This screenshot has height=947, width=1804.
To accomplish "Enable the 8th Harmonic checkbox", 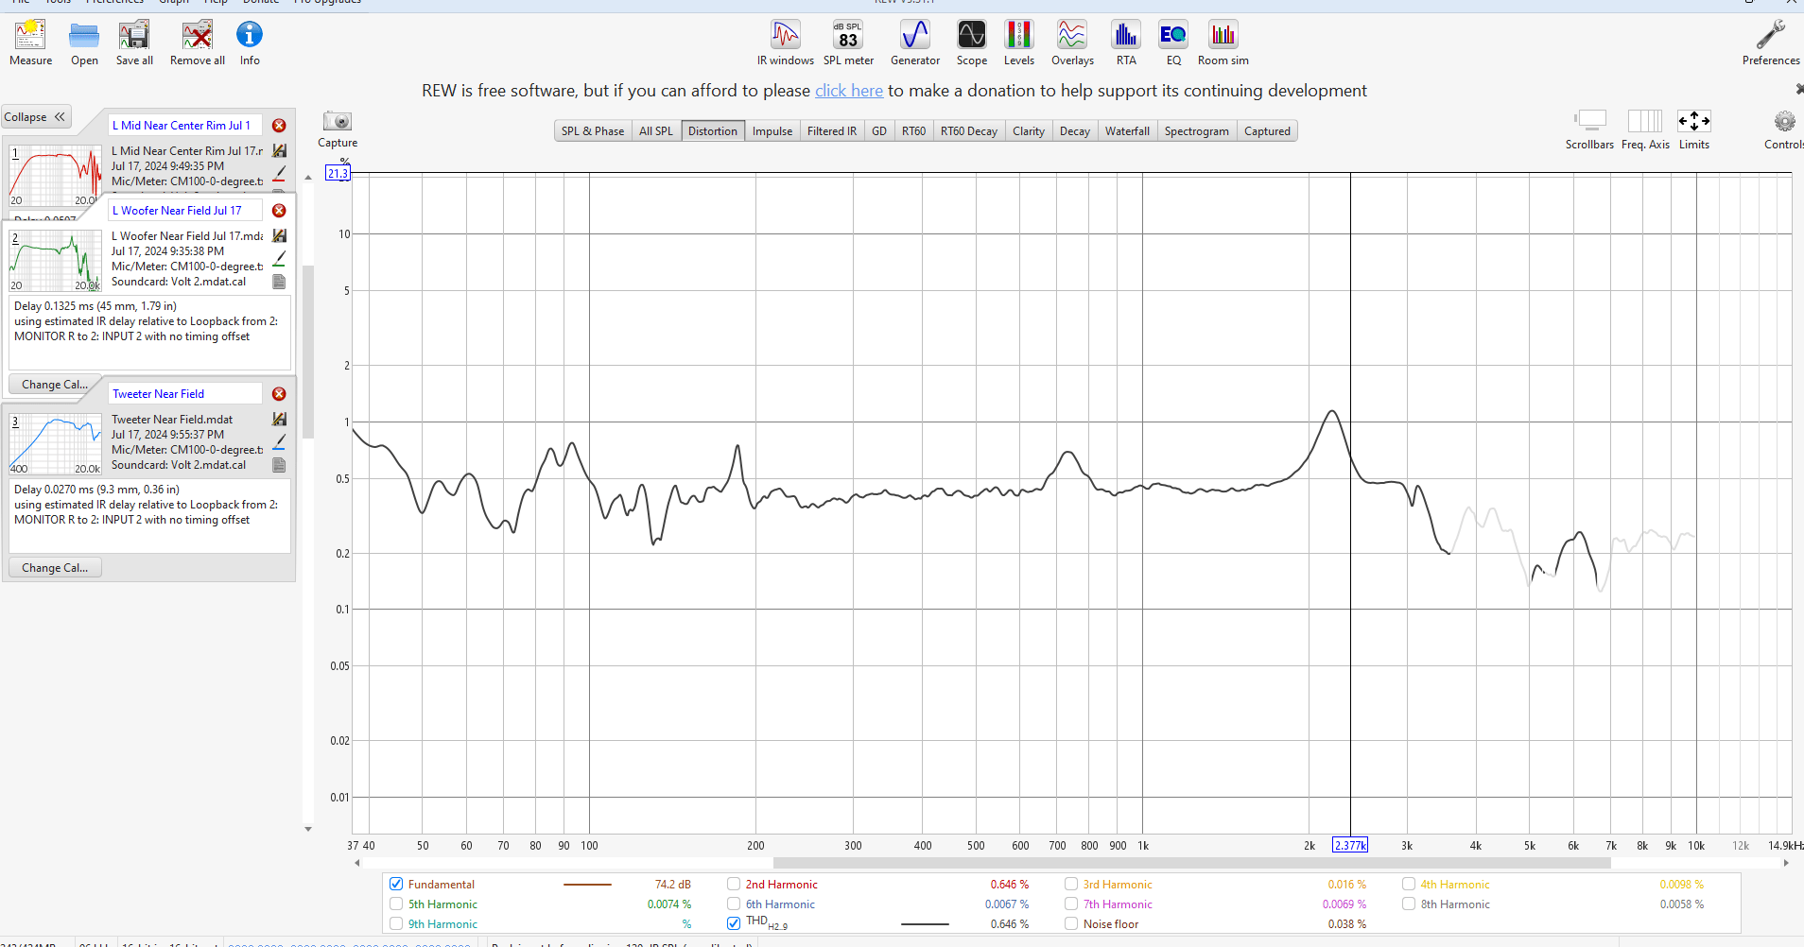I will click(x=1409, y=904).
